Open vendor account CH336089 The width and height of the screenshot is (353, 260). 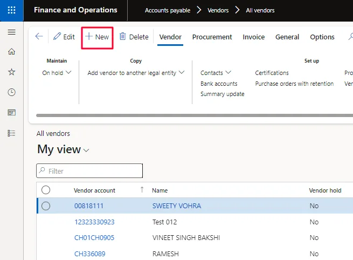89,254
